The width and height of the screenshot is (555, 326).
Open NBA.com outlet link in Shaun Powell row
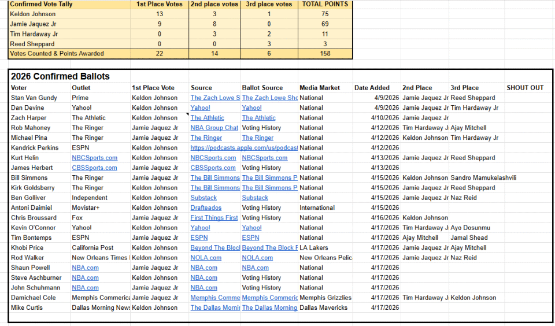click(86, 268)
